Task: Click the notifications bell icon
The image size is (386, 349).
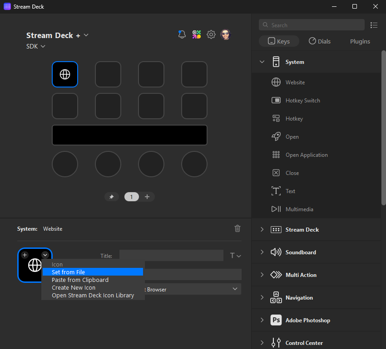Action: (x=182, y=34)
